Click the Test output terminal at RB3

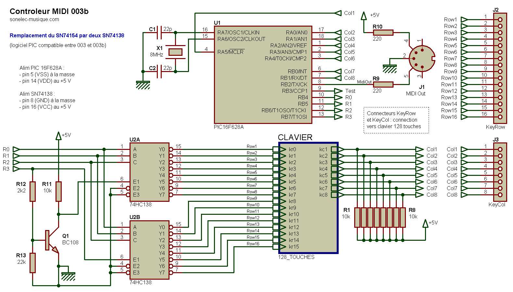click(338, 91)
